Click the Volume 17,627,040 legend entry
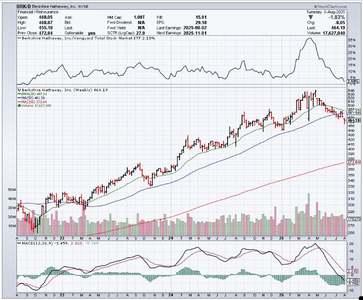Viewport: 363px width, 300px height. click(x=36, y=106)
